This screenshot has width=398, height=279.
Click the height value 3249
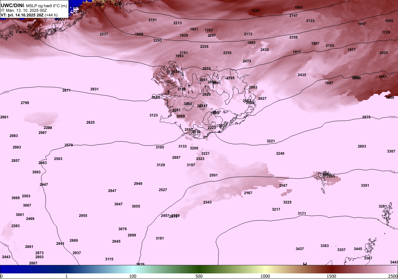[x=280, y=153]
